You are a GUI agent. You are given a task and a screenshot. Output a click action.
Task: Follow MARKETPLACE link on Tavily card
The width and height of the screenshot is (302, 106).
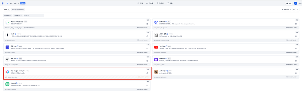click(143, 40)
